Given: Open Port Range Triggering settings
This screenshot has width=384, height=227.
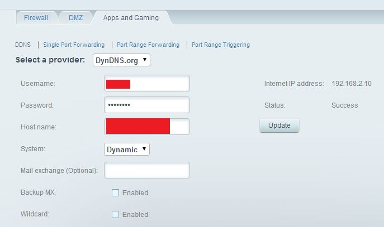Looking at the screenshot, I should [221, 45].
